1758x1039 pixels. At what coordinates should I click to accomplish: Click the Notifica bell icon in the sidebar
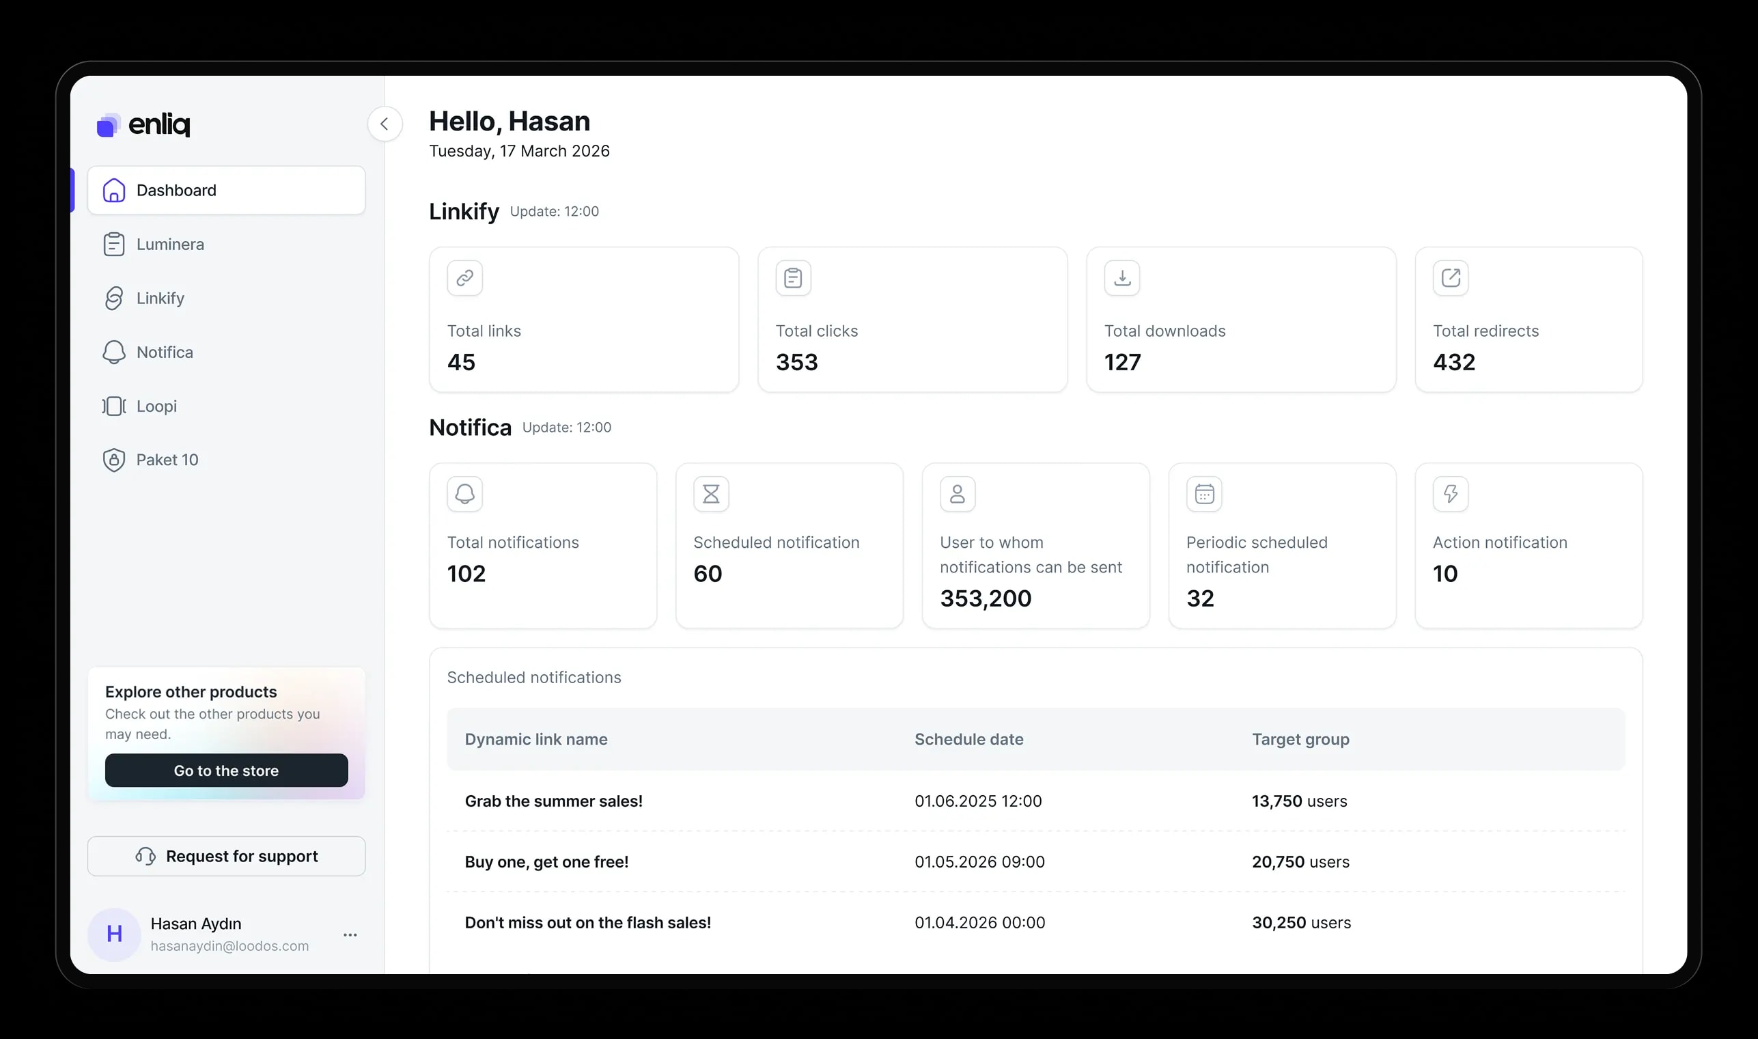click(114, 352)
